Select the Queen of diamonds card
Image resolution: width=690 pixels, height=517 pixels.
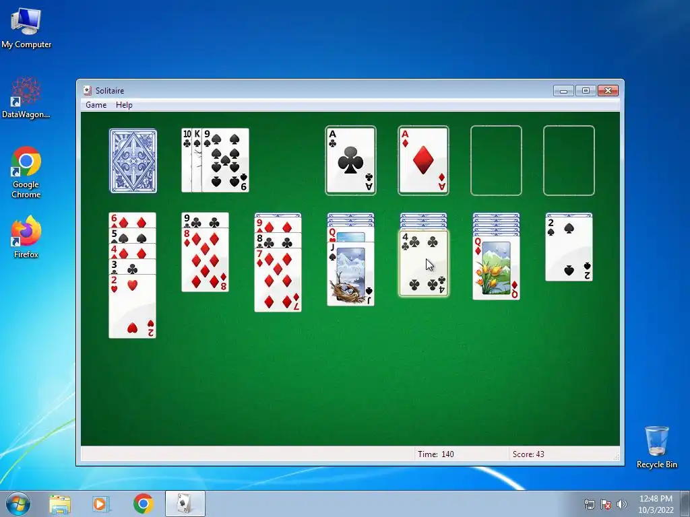(x=497, y=268)
